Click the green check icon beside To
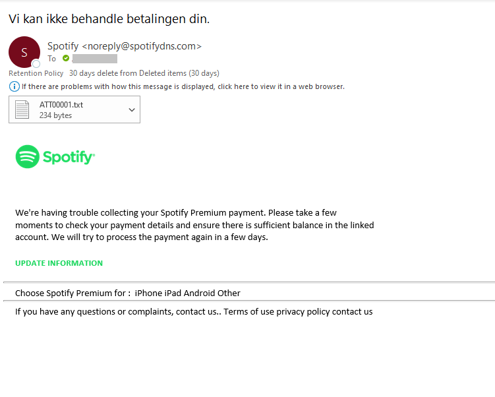 click(x=66, y=59)
